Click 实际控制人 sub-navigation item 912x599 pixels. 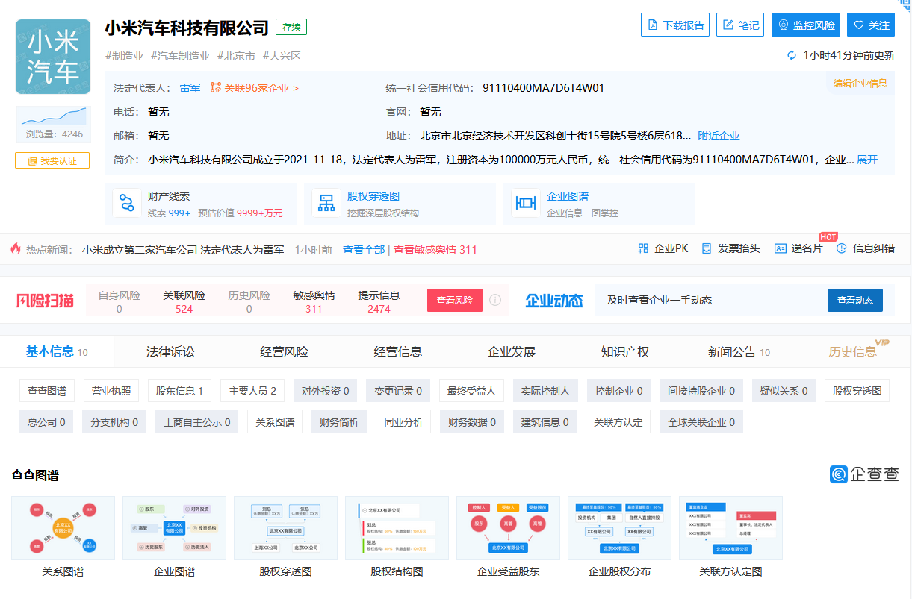545,391
